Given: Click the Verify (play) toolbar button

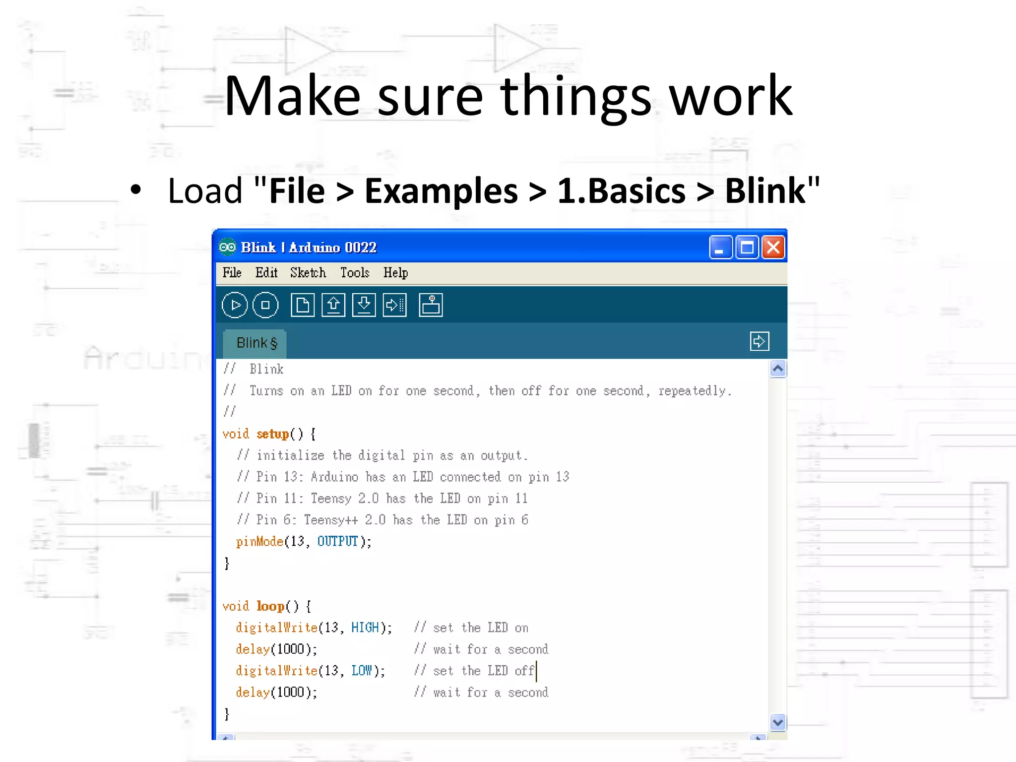Looking at the screenshot, I should tap(235, 305).
